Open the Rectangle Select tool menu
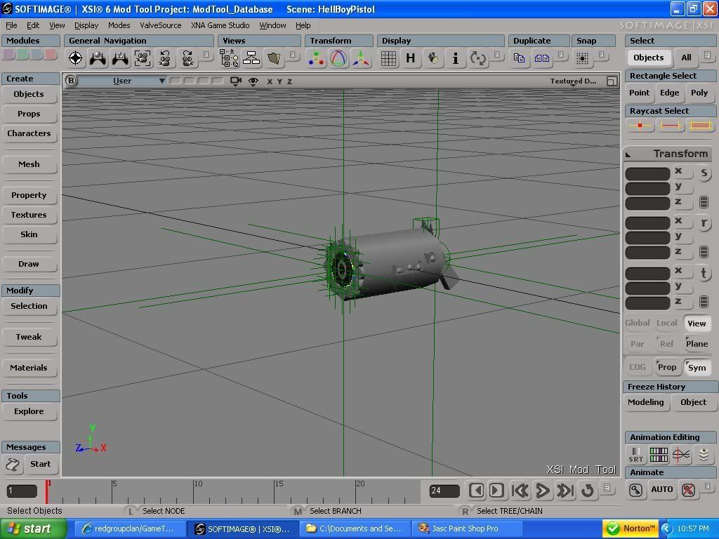This screenshot has height=539, width=719. 670,76
